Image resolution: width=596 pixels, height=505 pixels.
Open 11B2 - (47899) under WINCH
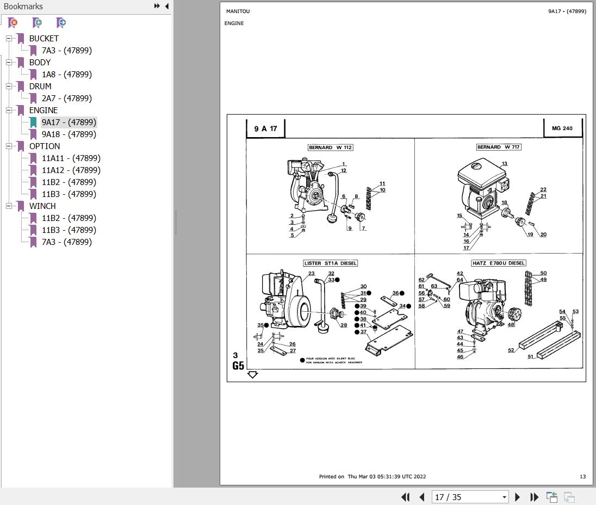[69, 218]
